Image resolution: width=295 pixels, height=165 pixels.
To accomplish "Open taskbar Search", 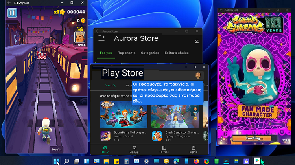I will pos(66,161).
